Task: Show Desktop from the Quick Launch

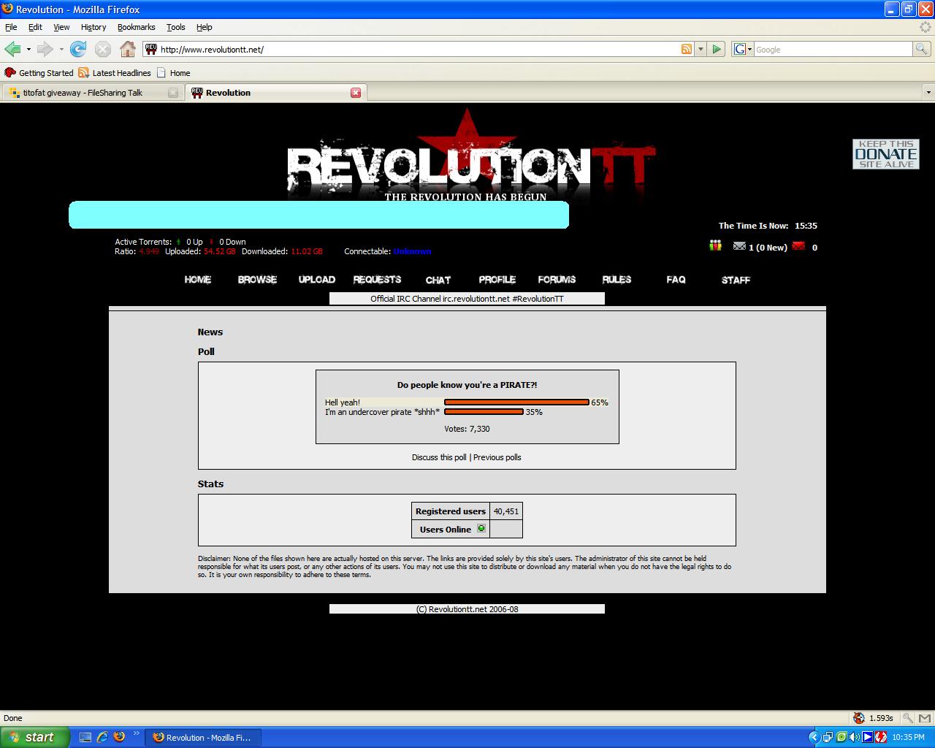Action: 85,737
